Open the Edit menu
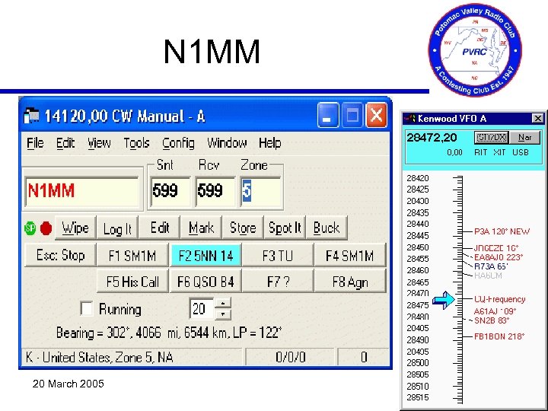 tap(65, 143)
